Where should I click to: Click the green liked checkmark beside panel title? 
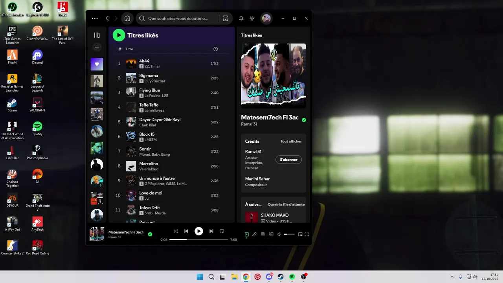tap(304, 120)
